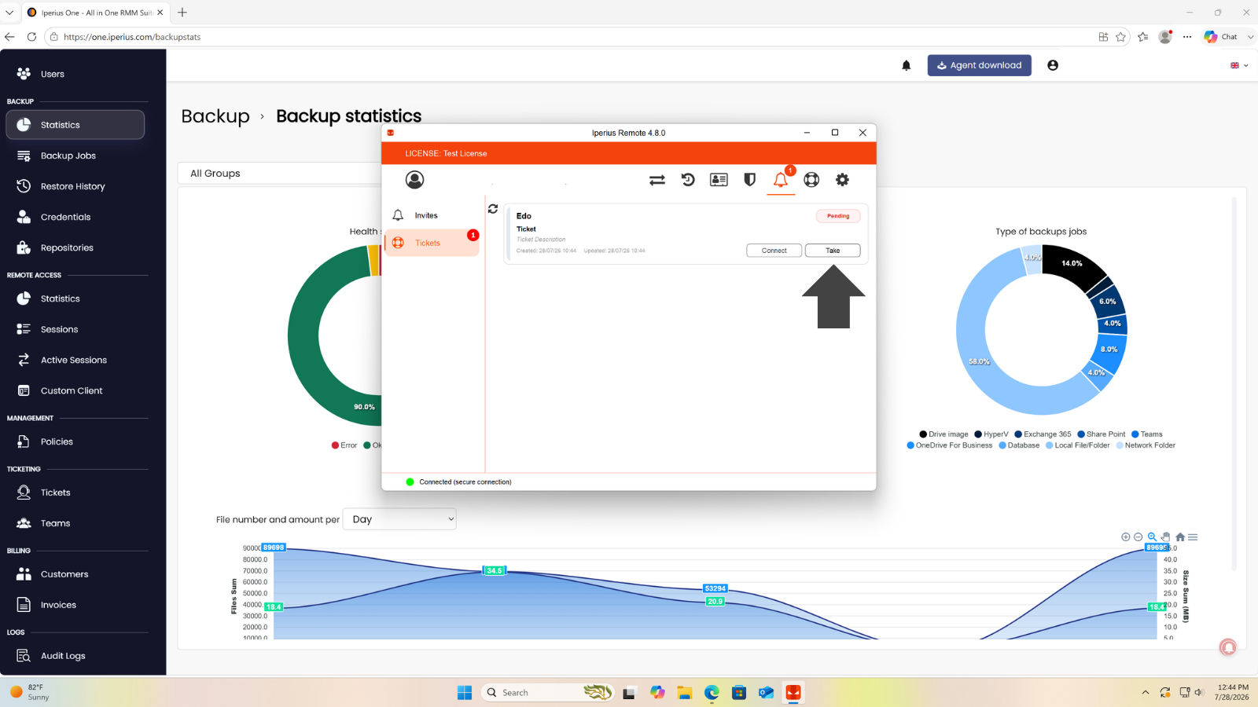Click the chart zoom-out minus icon
This screenshot has width=1258, height=707.
[x=1138, y=537]
